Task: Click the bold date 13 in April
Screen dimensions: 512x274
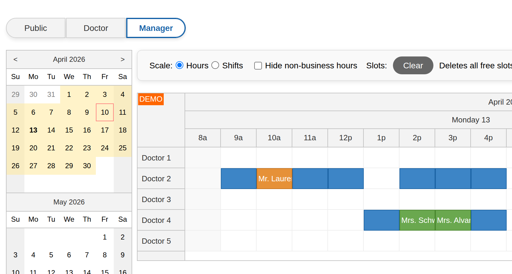Action: (33, 130)
